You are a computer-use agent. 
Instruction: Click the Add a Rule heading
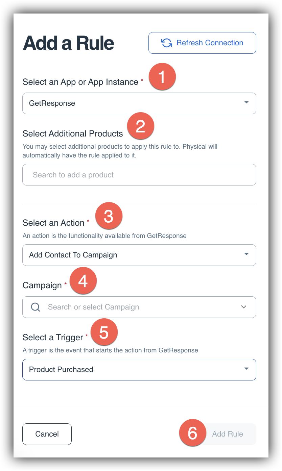68,43
